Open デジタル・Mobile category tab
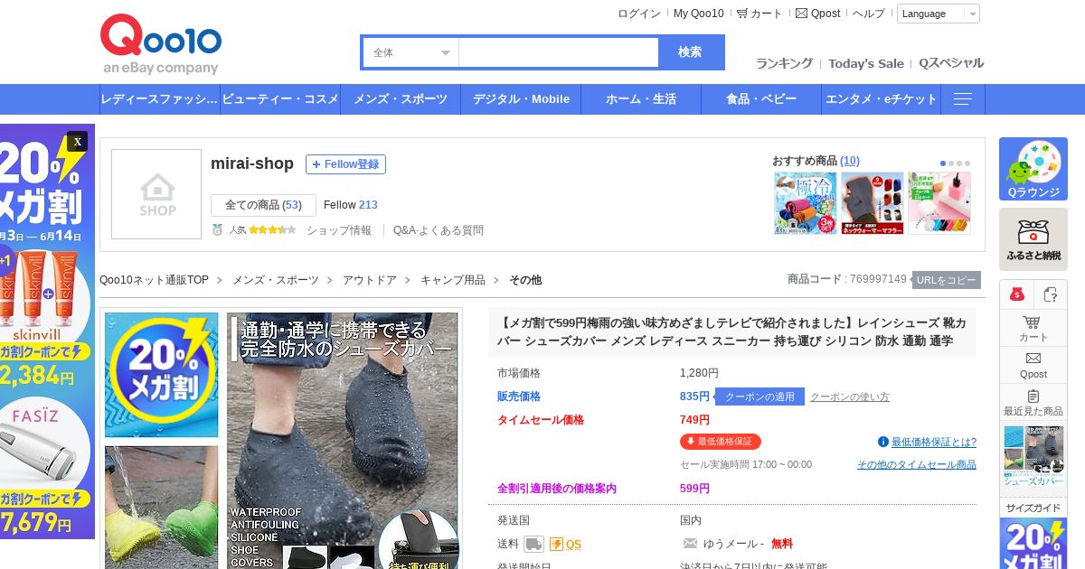The height and width of the screenshot is (569, 1085). point(521,99)
